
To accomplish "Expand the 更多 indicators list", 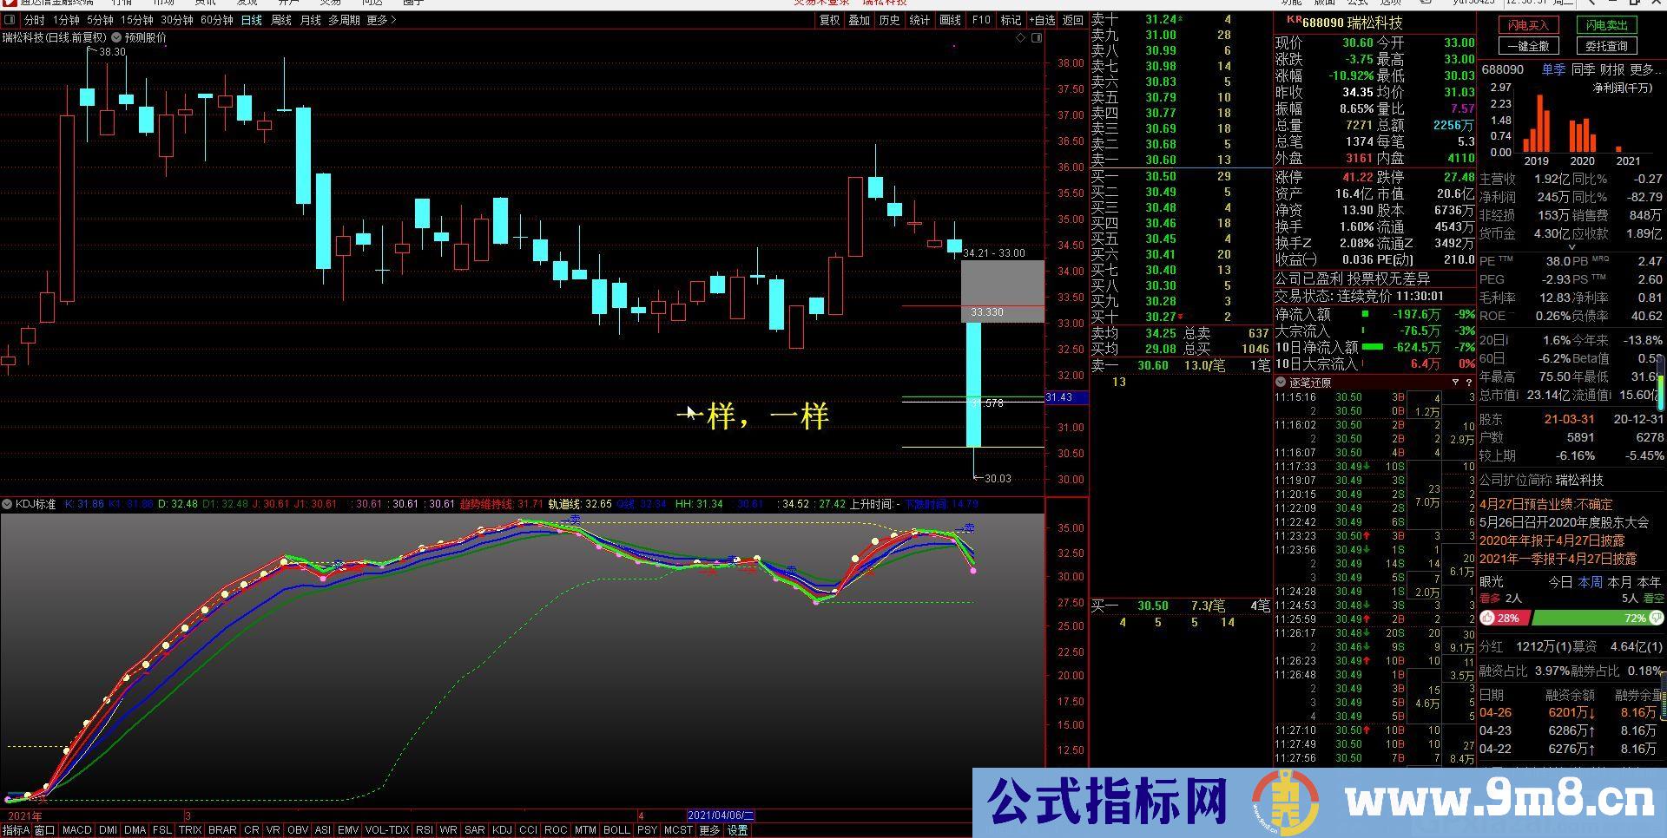I will (x=709, y=830).
